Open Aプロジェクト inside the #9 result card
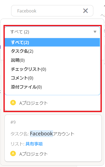105x167 pixels. pyautogui.click(x=33, y=154)
